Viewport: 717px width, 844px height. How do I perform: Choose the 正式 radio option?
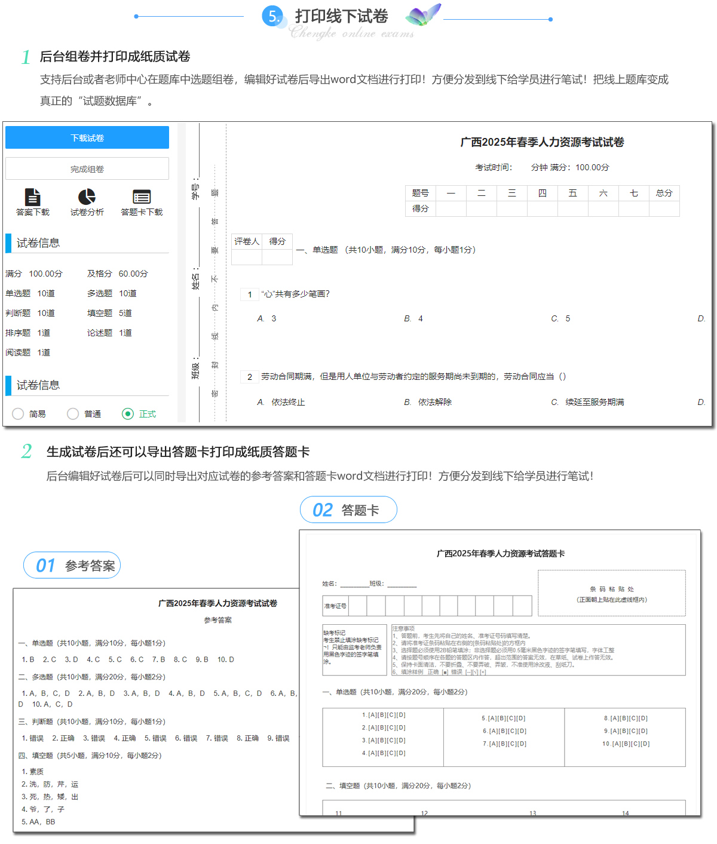pyautogui.click(x=128, y=414)
